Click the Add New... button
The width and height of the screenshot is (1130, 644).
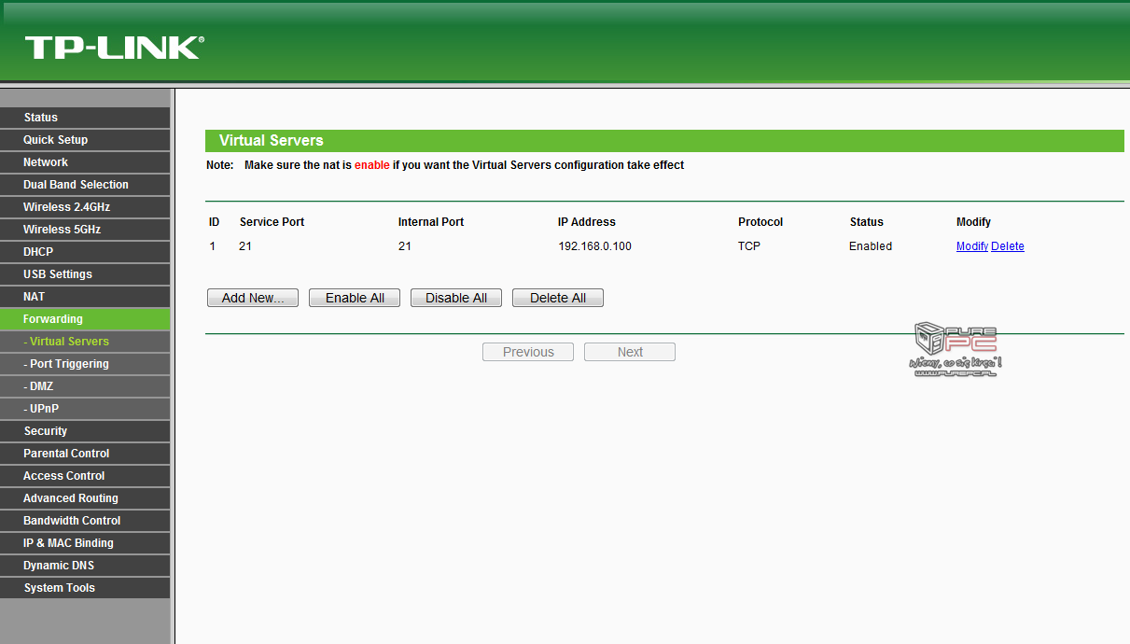coord(252,298)
